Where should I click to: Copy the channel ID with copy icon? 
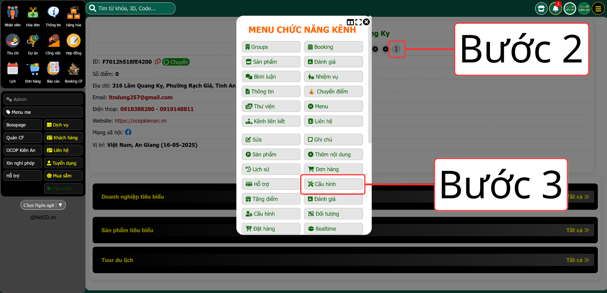pos(158,62)
